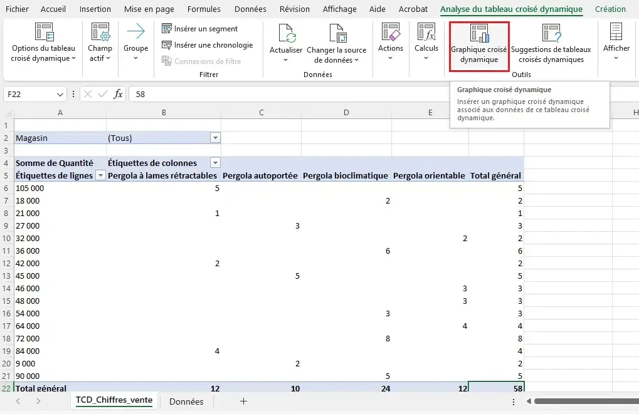
Task: Open the Étiquettes de lignes filter arrow
Action: (x=100, y=175)
